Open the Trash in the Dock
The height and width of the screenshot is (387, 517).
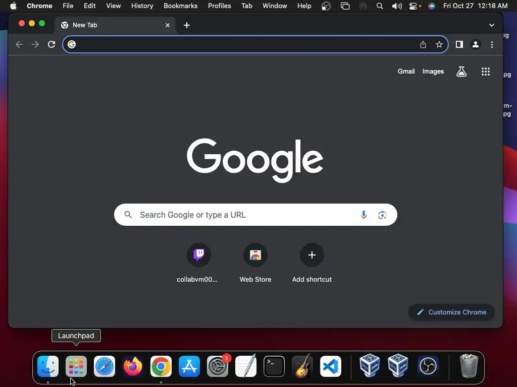(469, 366)
